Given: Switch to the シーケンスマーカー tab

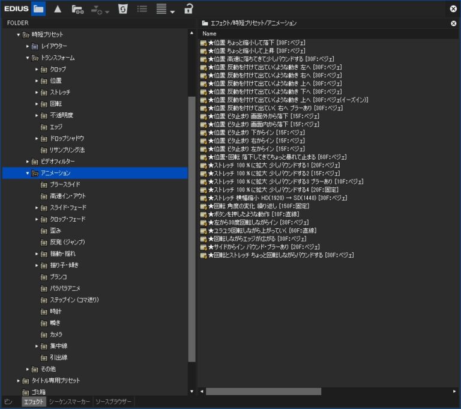Looking at the screenshot, I should point(70,402).
